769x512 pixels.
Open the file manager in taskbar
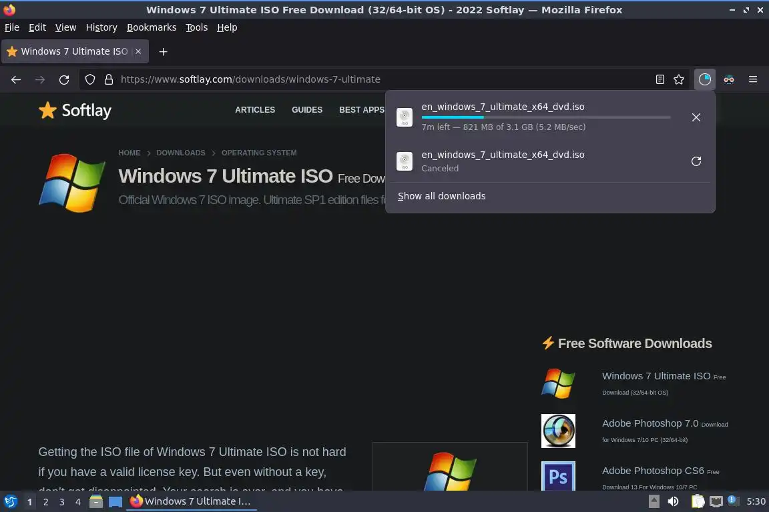click(x=96, y=502)
